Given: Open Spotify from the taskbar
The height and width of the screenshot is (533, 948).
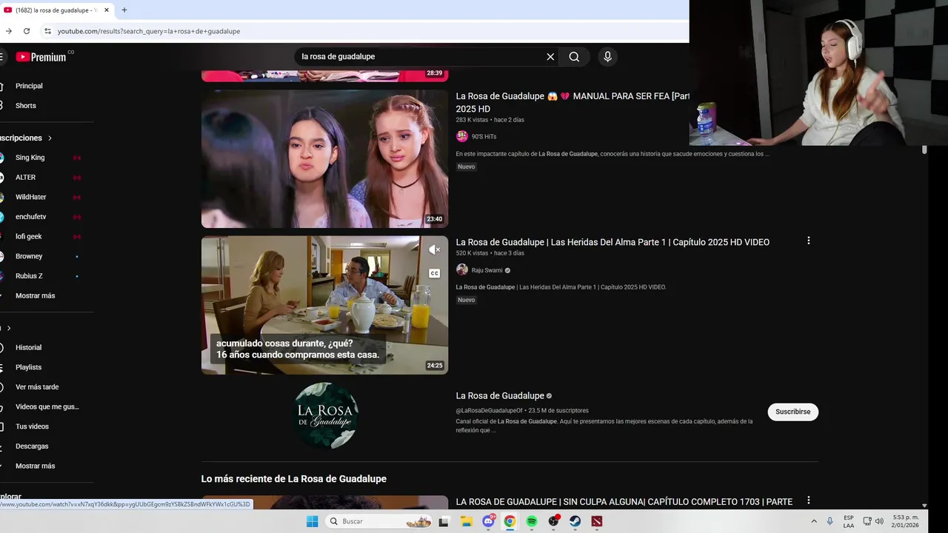Looking at the screenshot, I should click(532, 521).
